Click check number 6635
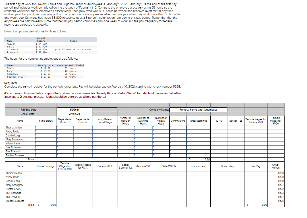Viewport: 307px width, 218px height. point(281,201)
